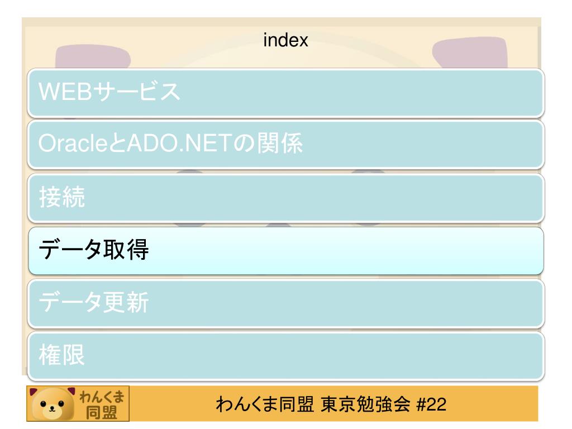Image resolution: width=572 pixels, height=429 pixels.
Task: Click the 同盟 characters in the logo
Action: tap(102, 413)
